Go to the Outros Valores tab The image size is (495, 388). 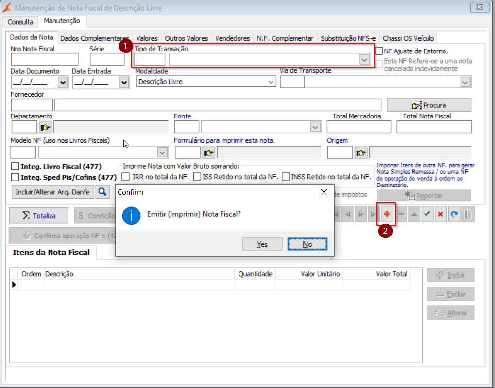187,38
